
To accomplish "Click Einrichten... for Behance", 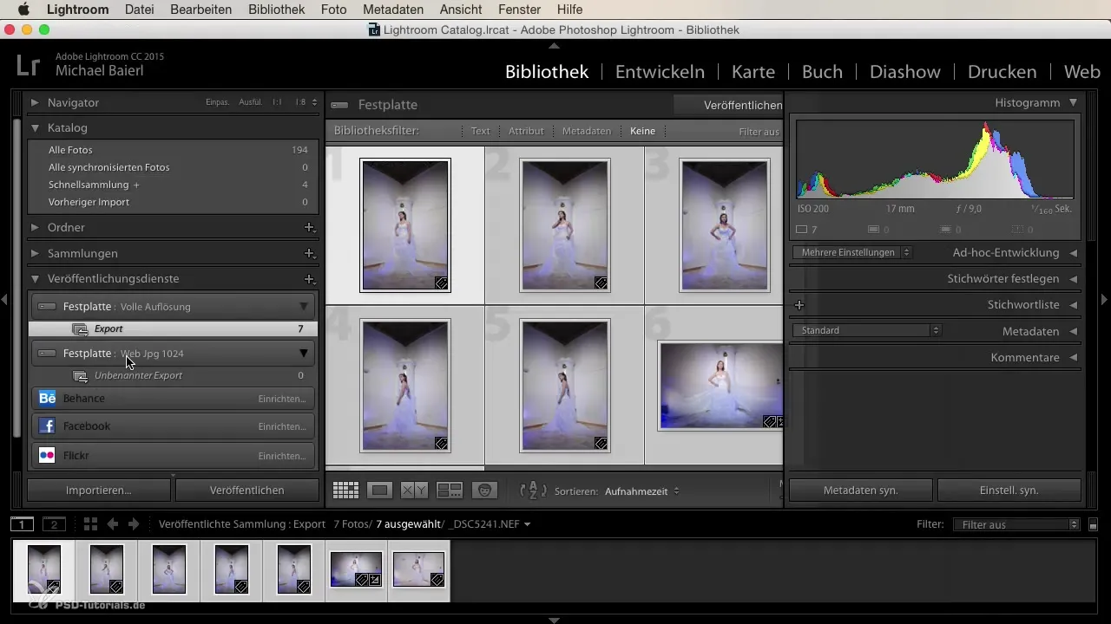I will tap(281, 399).
